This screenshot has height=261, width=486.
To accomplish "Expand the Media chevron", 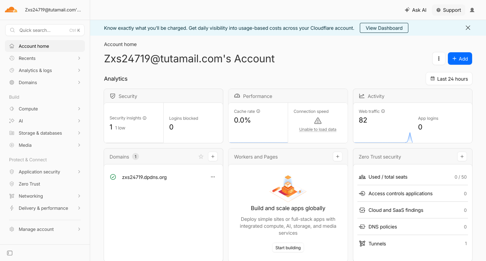I will 79,145.
